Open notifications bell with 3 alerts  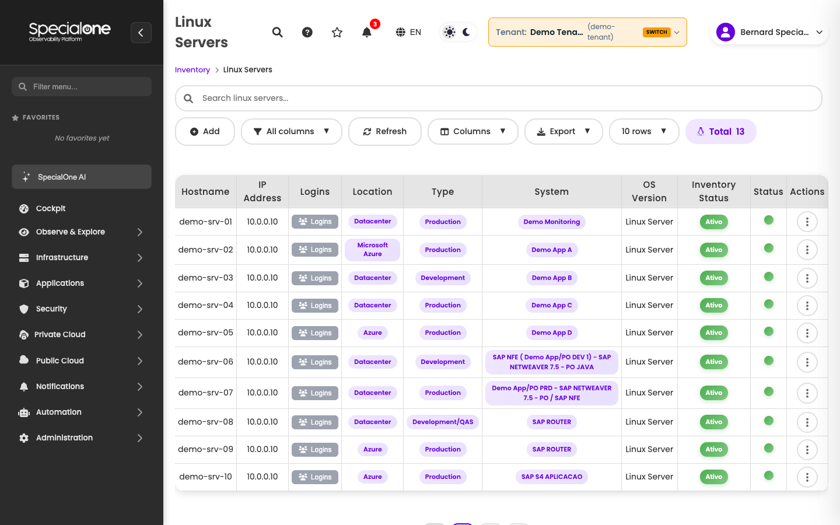pyautogui.click(x=367, y=32)
